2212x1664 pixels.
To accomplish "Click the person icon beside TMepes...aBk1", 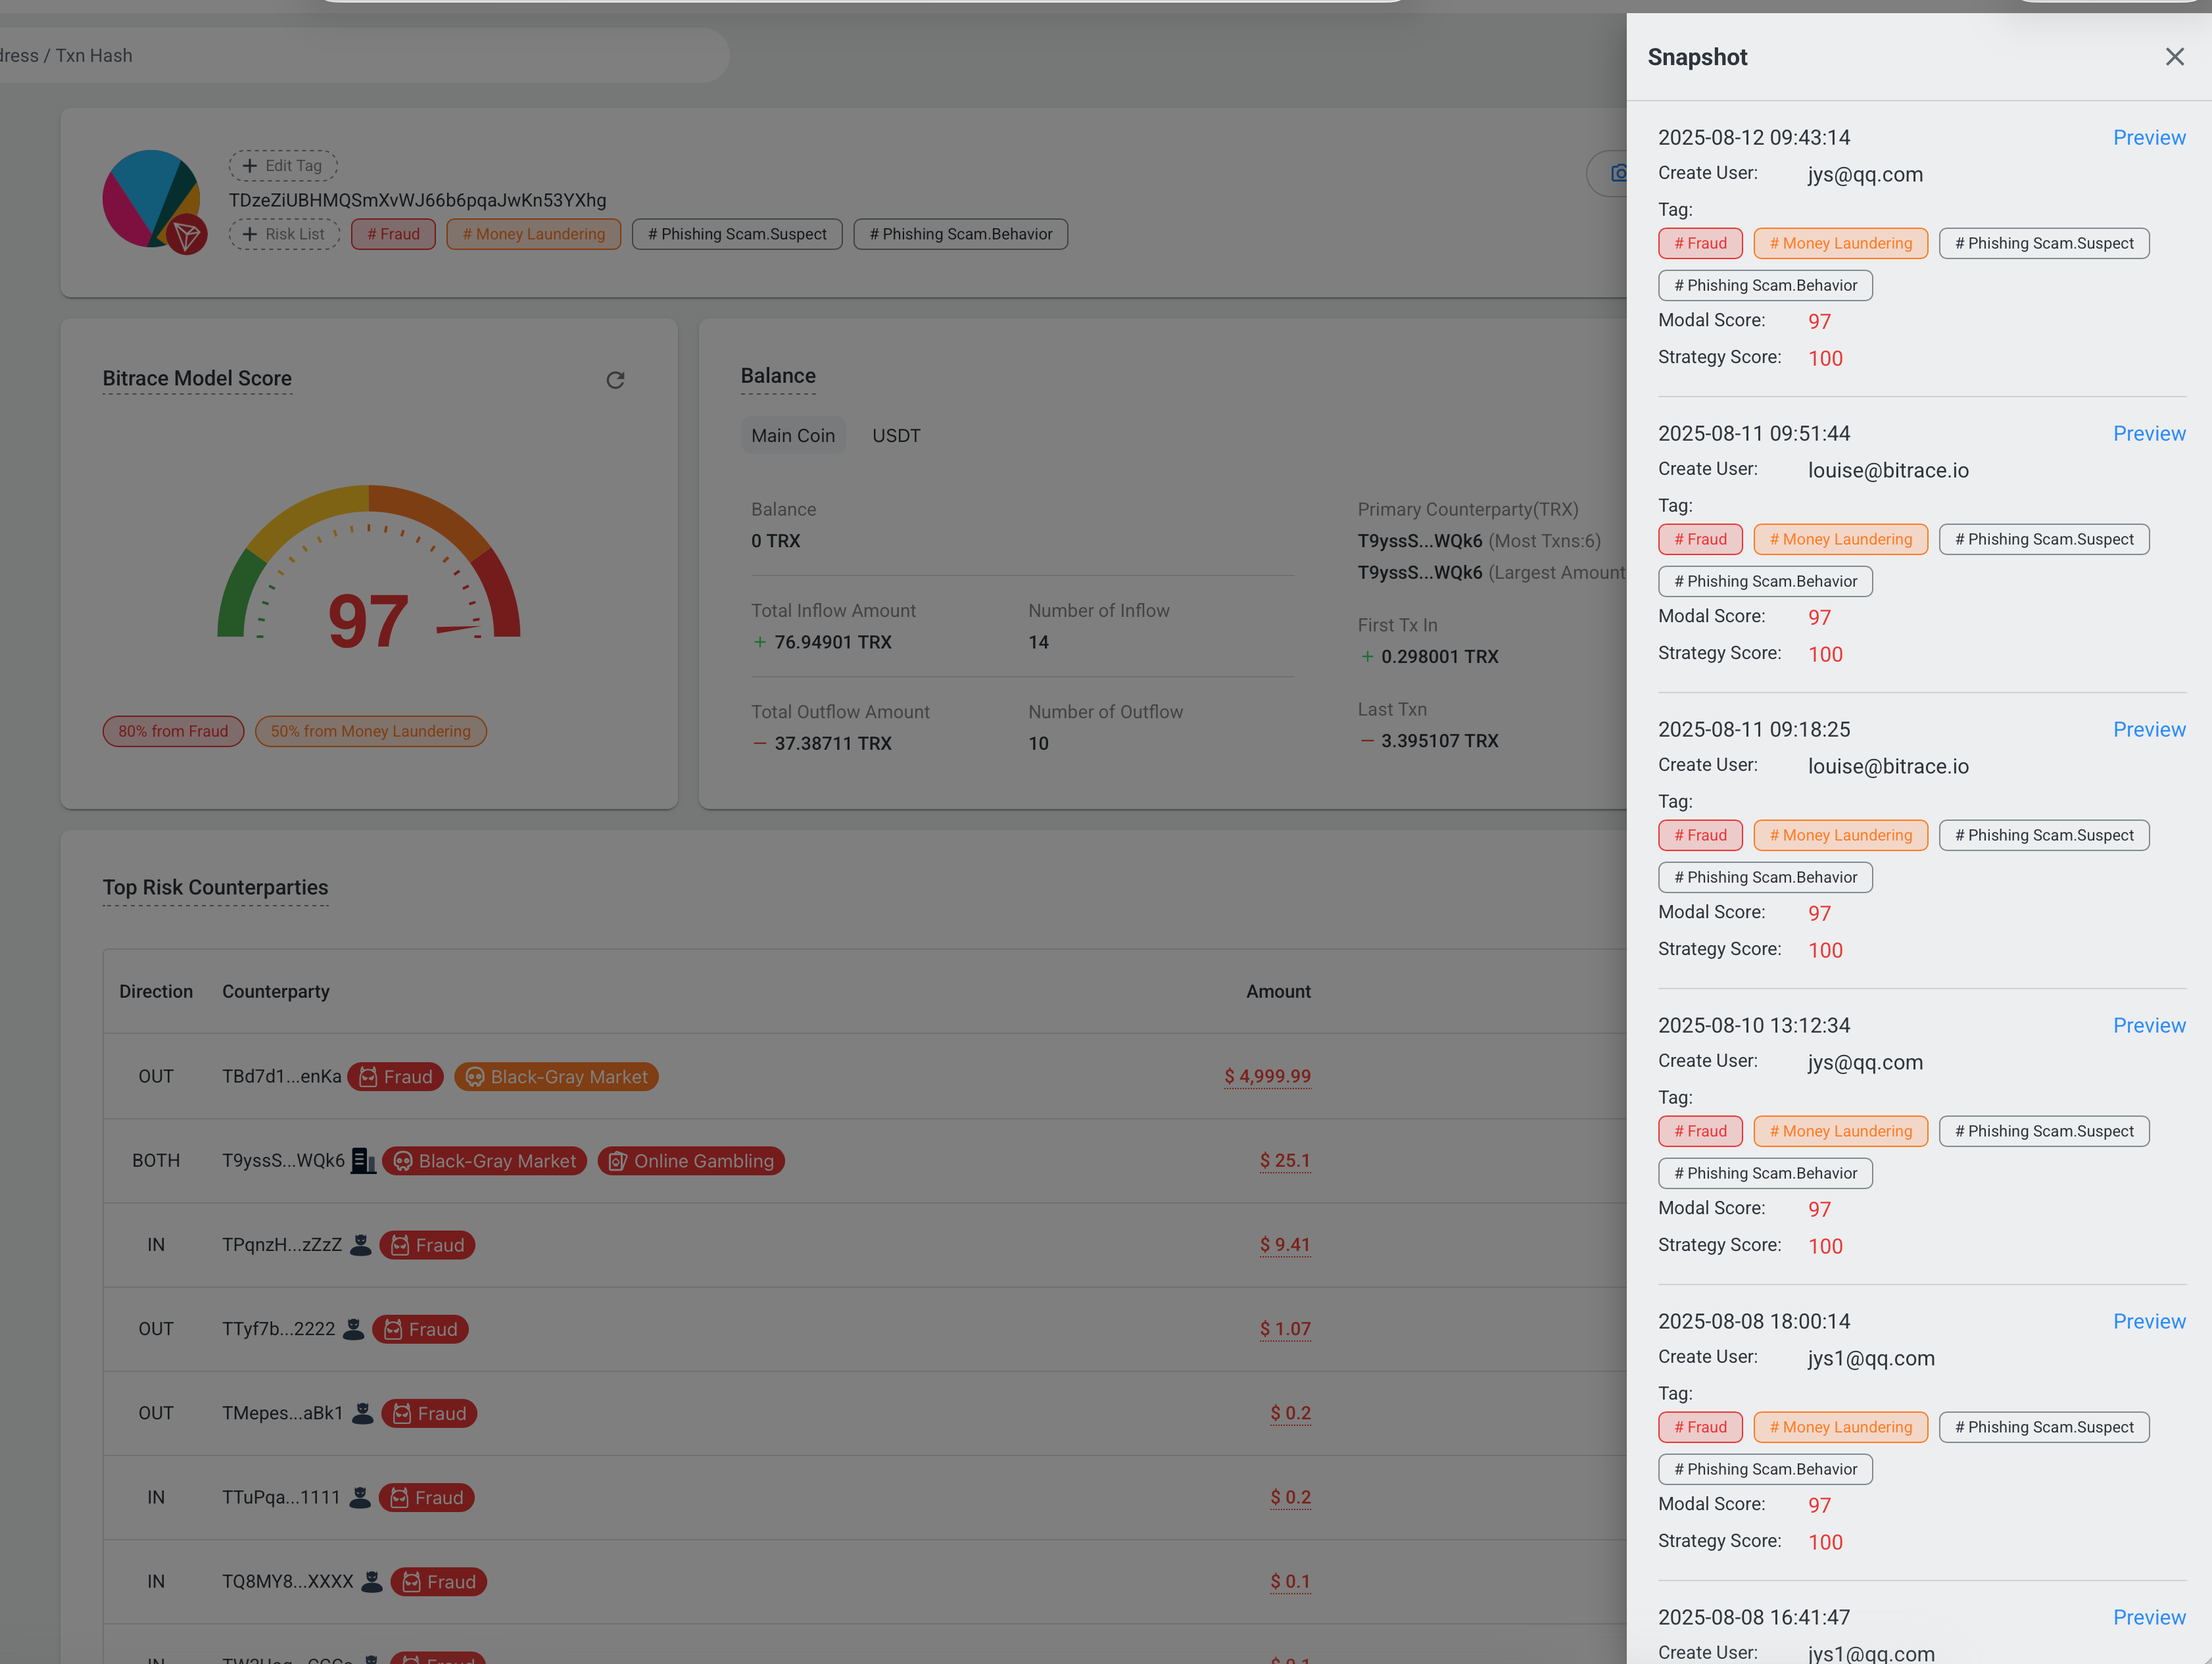I will coord(363,1413).
